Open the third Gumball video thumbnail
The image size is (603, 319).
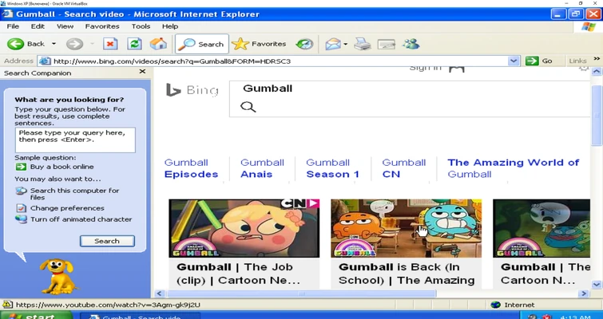coord(542,228)
